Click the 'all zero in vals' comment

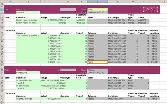28,86
